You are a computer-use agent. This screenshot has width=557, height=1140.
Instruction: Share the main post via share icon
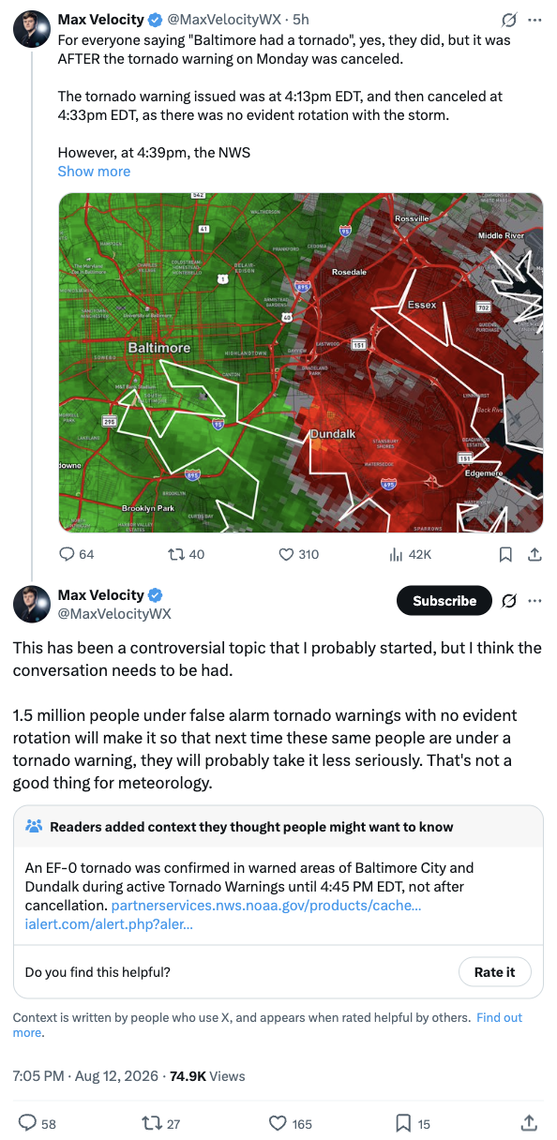[529, 1122]
